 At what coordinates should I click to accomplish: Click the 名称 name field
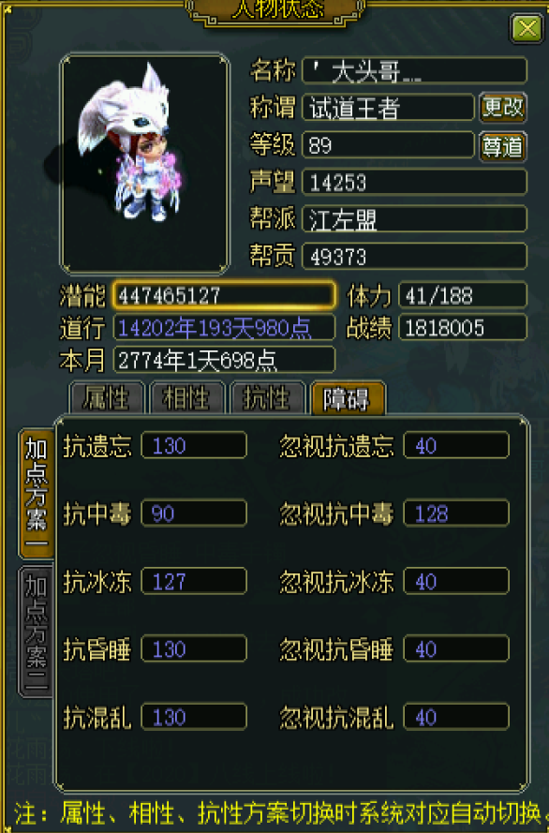[x=415, y=70]
